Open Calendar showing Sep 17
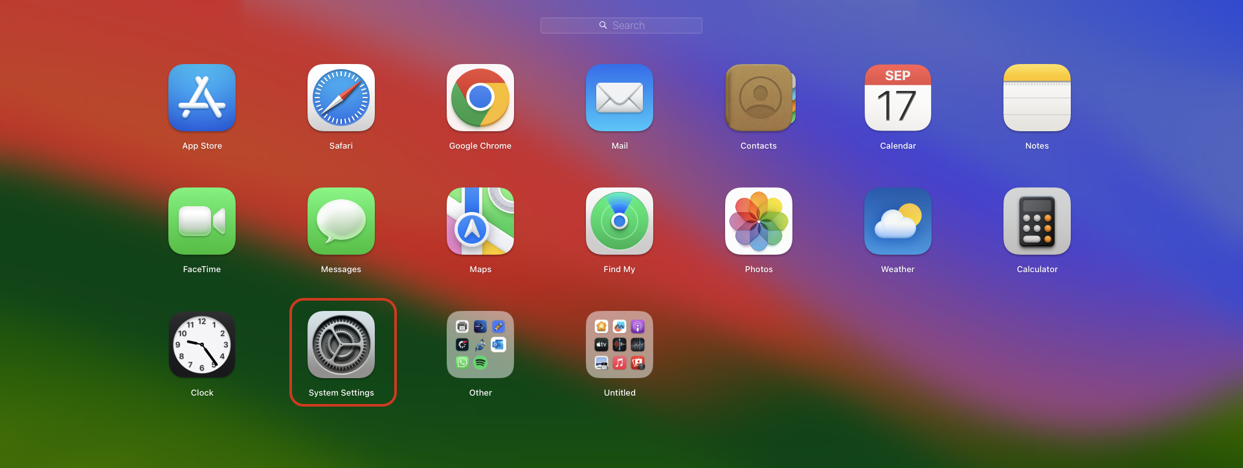1243x468 pixels. point(898,98)
